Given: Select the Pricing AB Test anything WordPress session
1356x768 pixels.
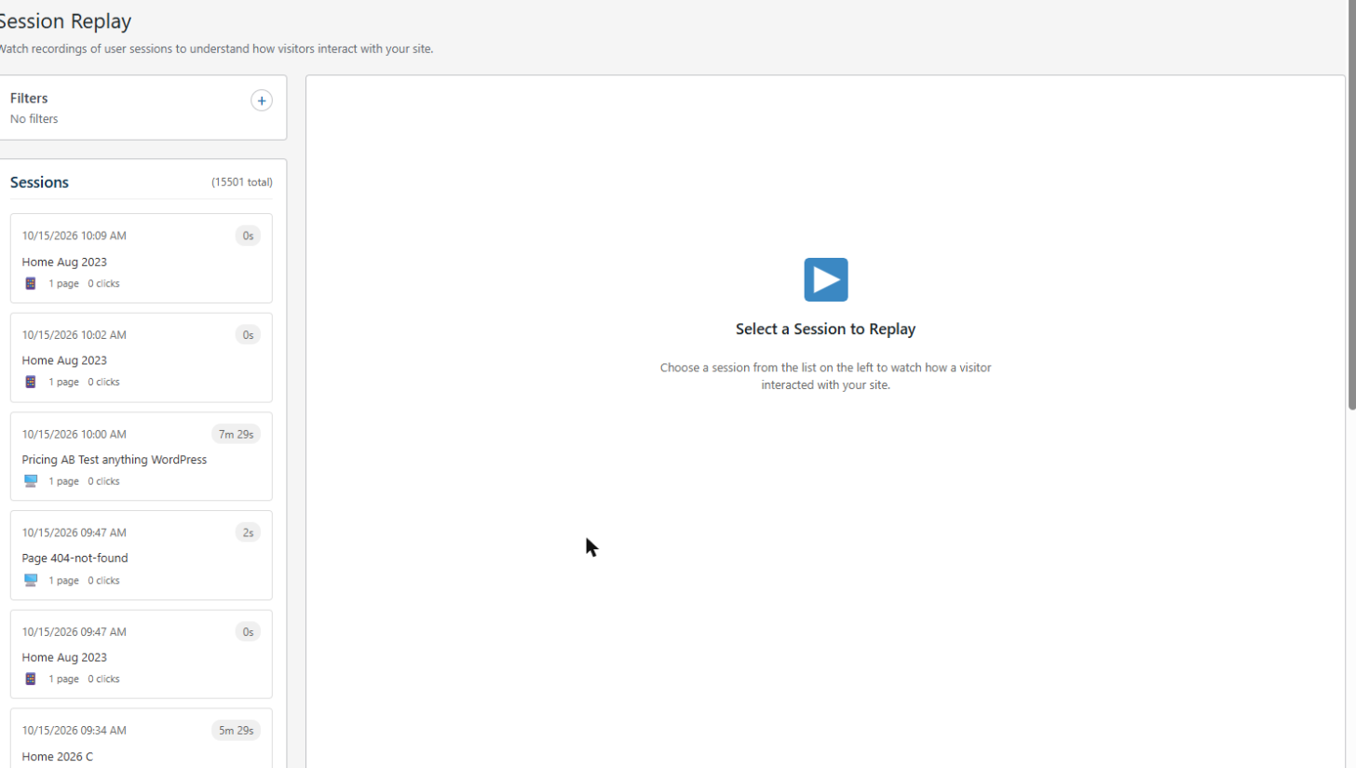Looking at the screenshot, I should 142,456.
